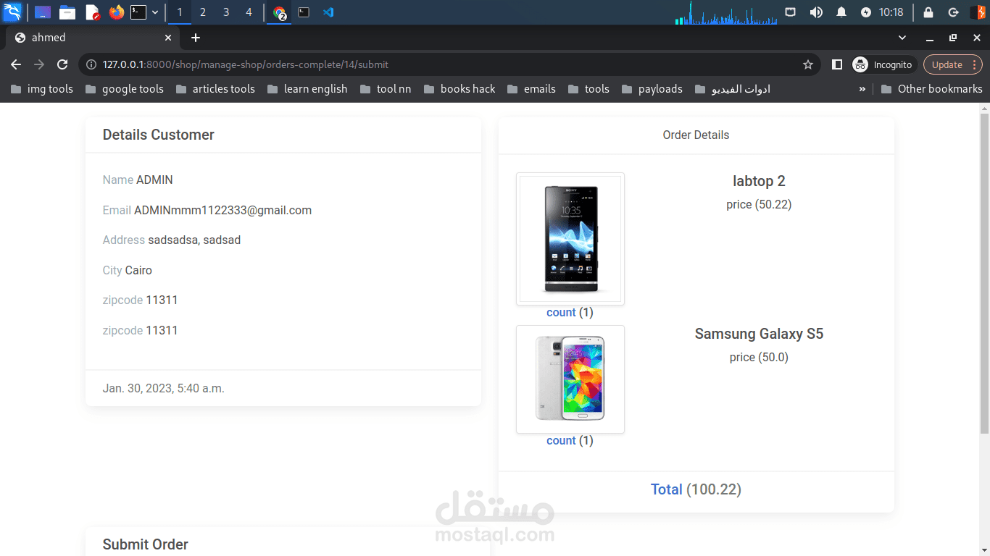
Task: Click the Update button in Chrome
Action: coord(952,64)
